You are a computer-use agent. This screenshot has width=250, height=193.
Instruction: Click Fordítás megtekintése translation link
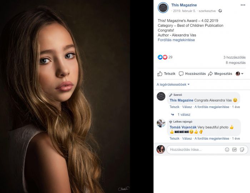click(176, 40)
